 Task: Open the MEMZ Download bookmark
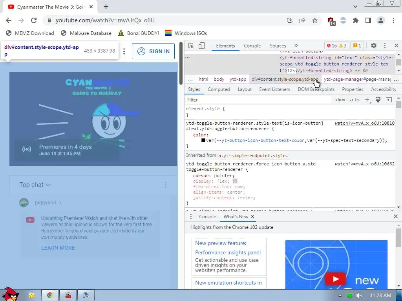pos(30,33)
